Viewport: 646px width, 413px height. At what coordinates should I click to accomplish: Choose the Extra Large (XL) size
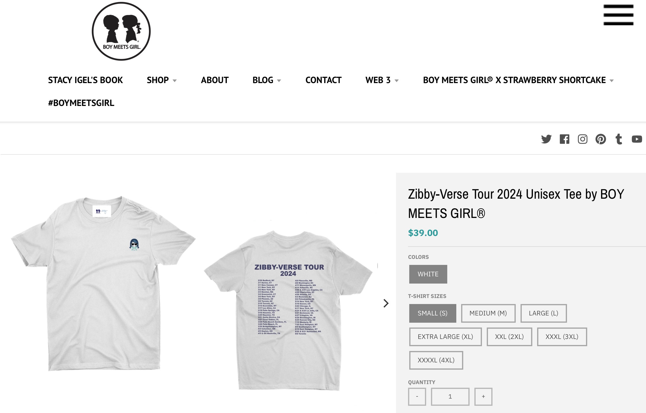click(445, 337)
